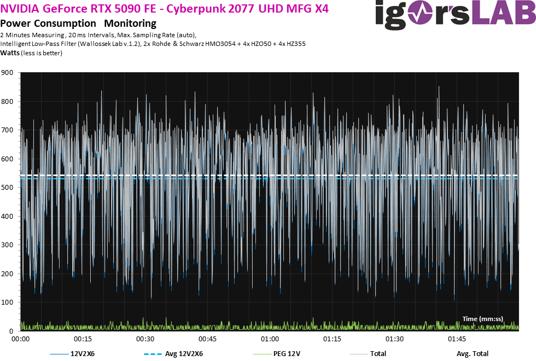Click the 'Avg. Total' legend entry
Image resolution: width=536 pixels, height=361 pixels.
click(473, 354)
